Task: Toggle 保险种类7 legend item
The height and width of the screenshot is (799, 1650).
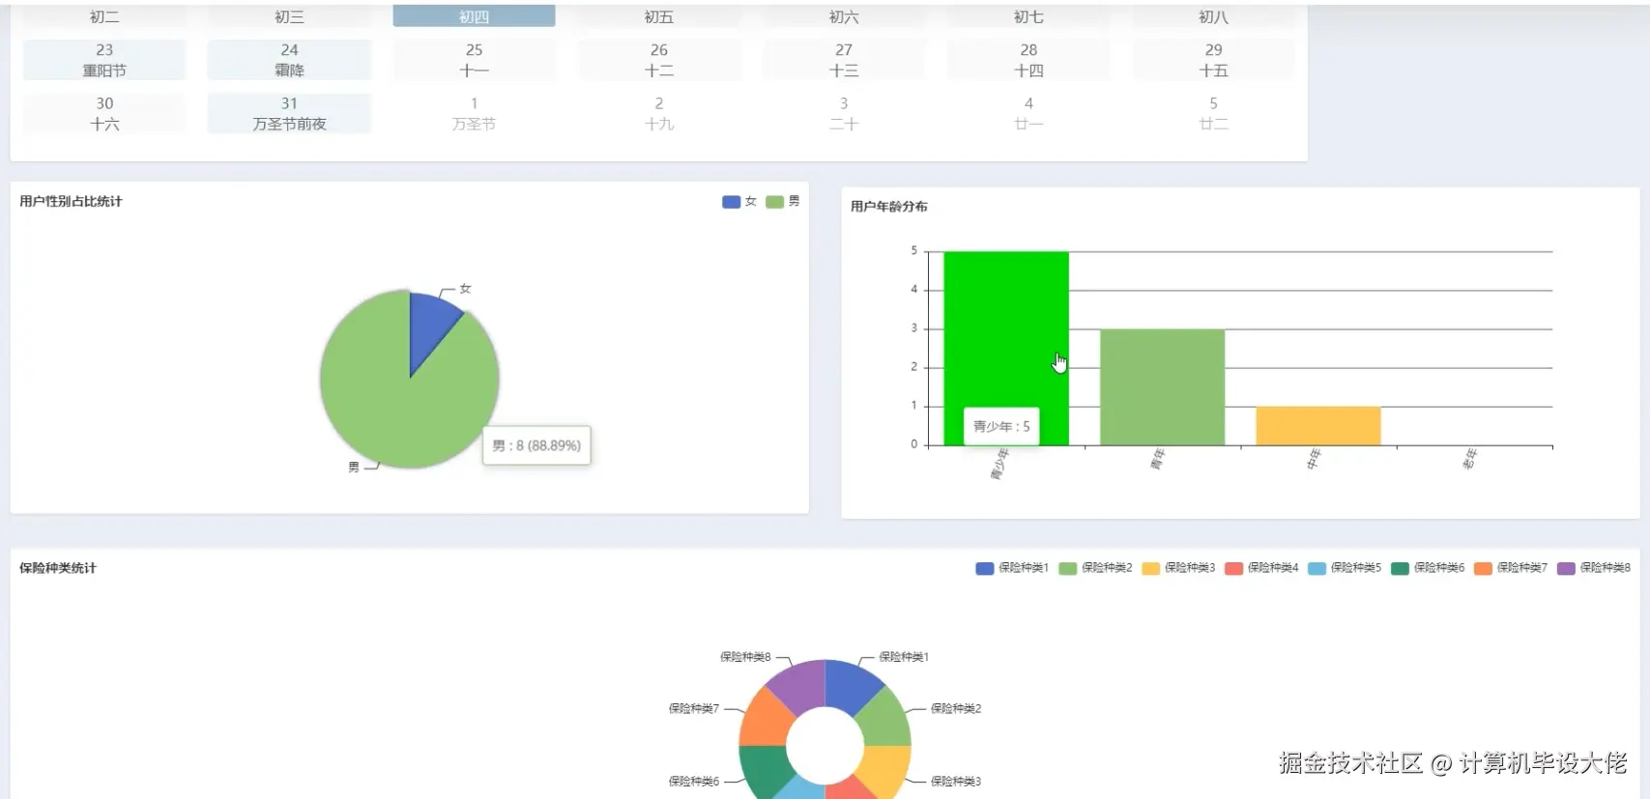Action: tap(1511, 568)
